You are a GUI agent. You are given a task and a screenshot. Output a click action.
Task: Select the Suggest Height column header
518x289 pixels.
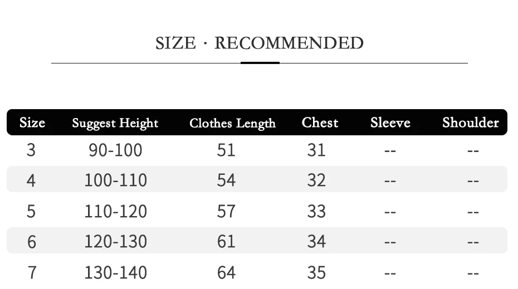115,123
